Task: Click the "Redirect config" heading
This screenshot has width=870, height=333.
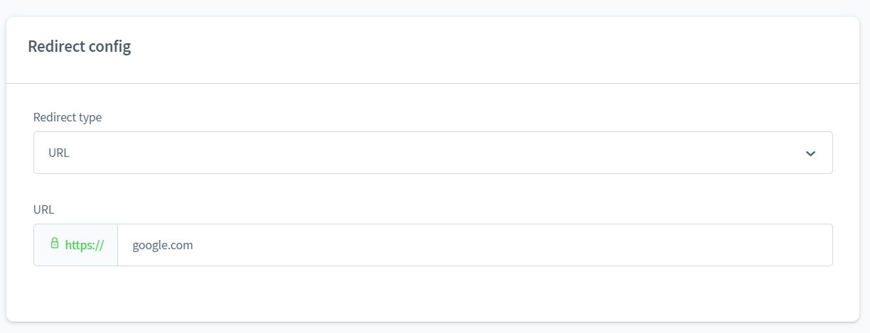Action: click(80, 47)
